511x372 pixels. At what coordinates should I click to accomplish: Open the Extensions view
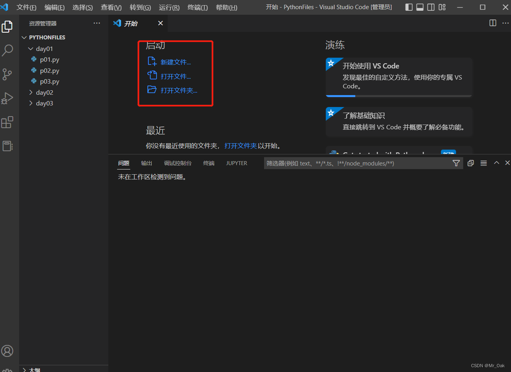click(x=7, y=123)
